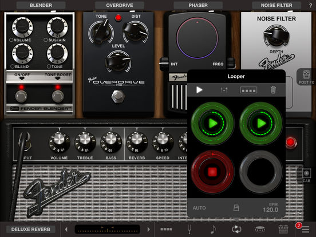Click the amp input jack
This screenshot has height=237, width=316.
(x=25, y=141)
